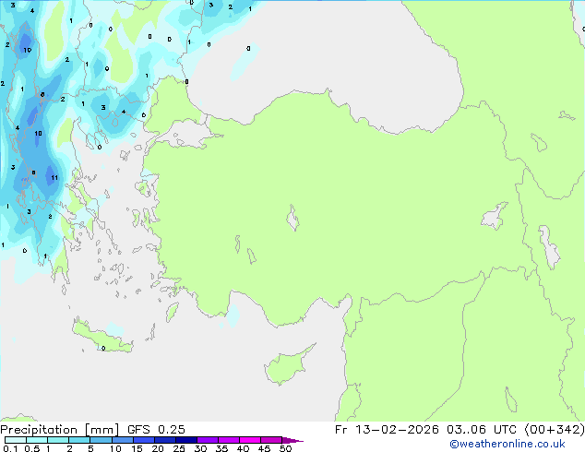This screenshot has height=452, width=585.
Task: Click the legend label '35'
Action: 222,448
